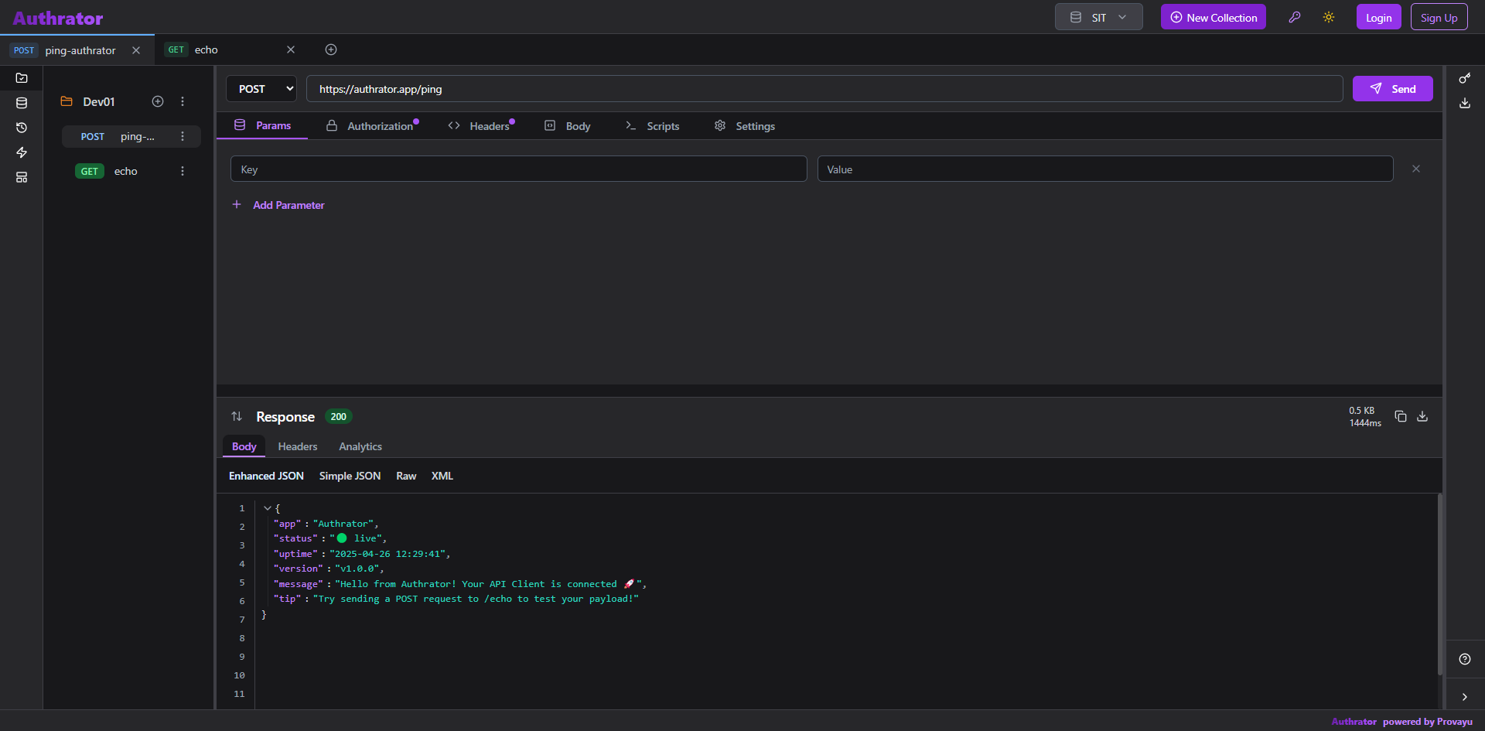Open the server layout sidebar icon
This screenshot has height=731, width=1485.
point(22,177)
